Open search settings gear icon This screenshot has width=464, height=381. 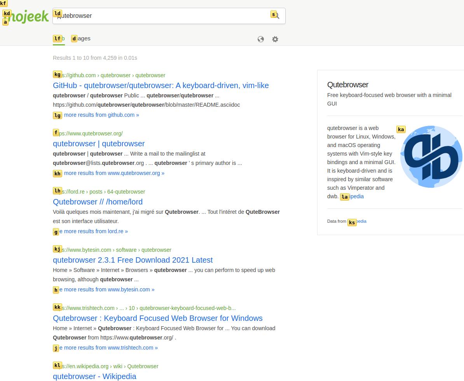pos(275,39)
